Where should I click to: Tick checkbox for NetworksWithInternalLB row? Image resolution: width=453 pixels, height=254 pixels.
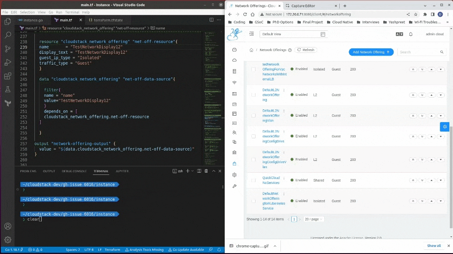253,69
